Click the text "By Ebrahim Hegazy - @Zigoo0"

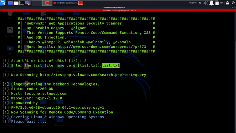point(57,28)
